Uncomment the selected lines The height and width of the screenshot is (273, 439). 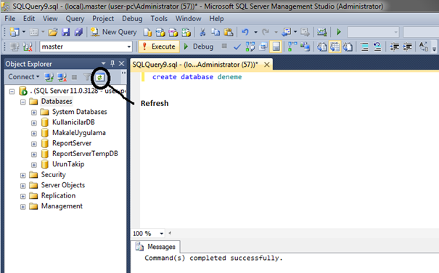(x=377, y=46)
